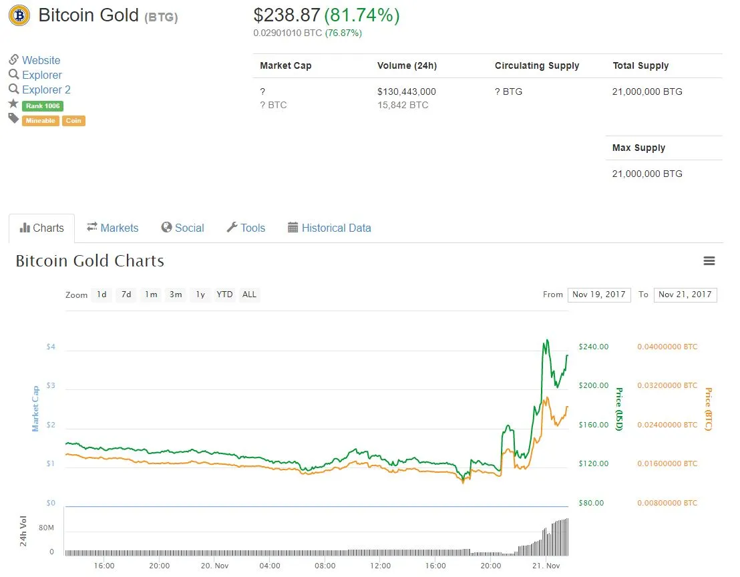Click the calendar icon on Historical Data tab
Screen dimensions: 740x577
(x=293, y=228)
